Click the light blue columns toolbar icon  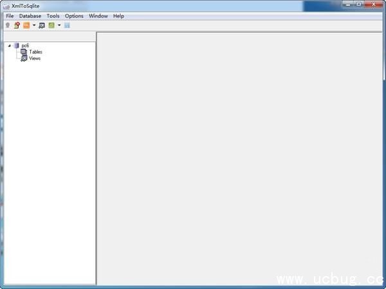click(x=67, y=25)
